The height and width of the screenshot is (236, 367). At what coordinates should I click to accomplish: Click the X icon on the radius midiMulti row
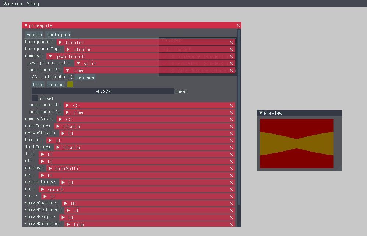coord(231,169)
